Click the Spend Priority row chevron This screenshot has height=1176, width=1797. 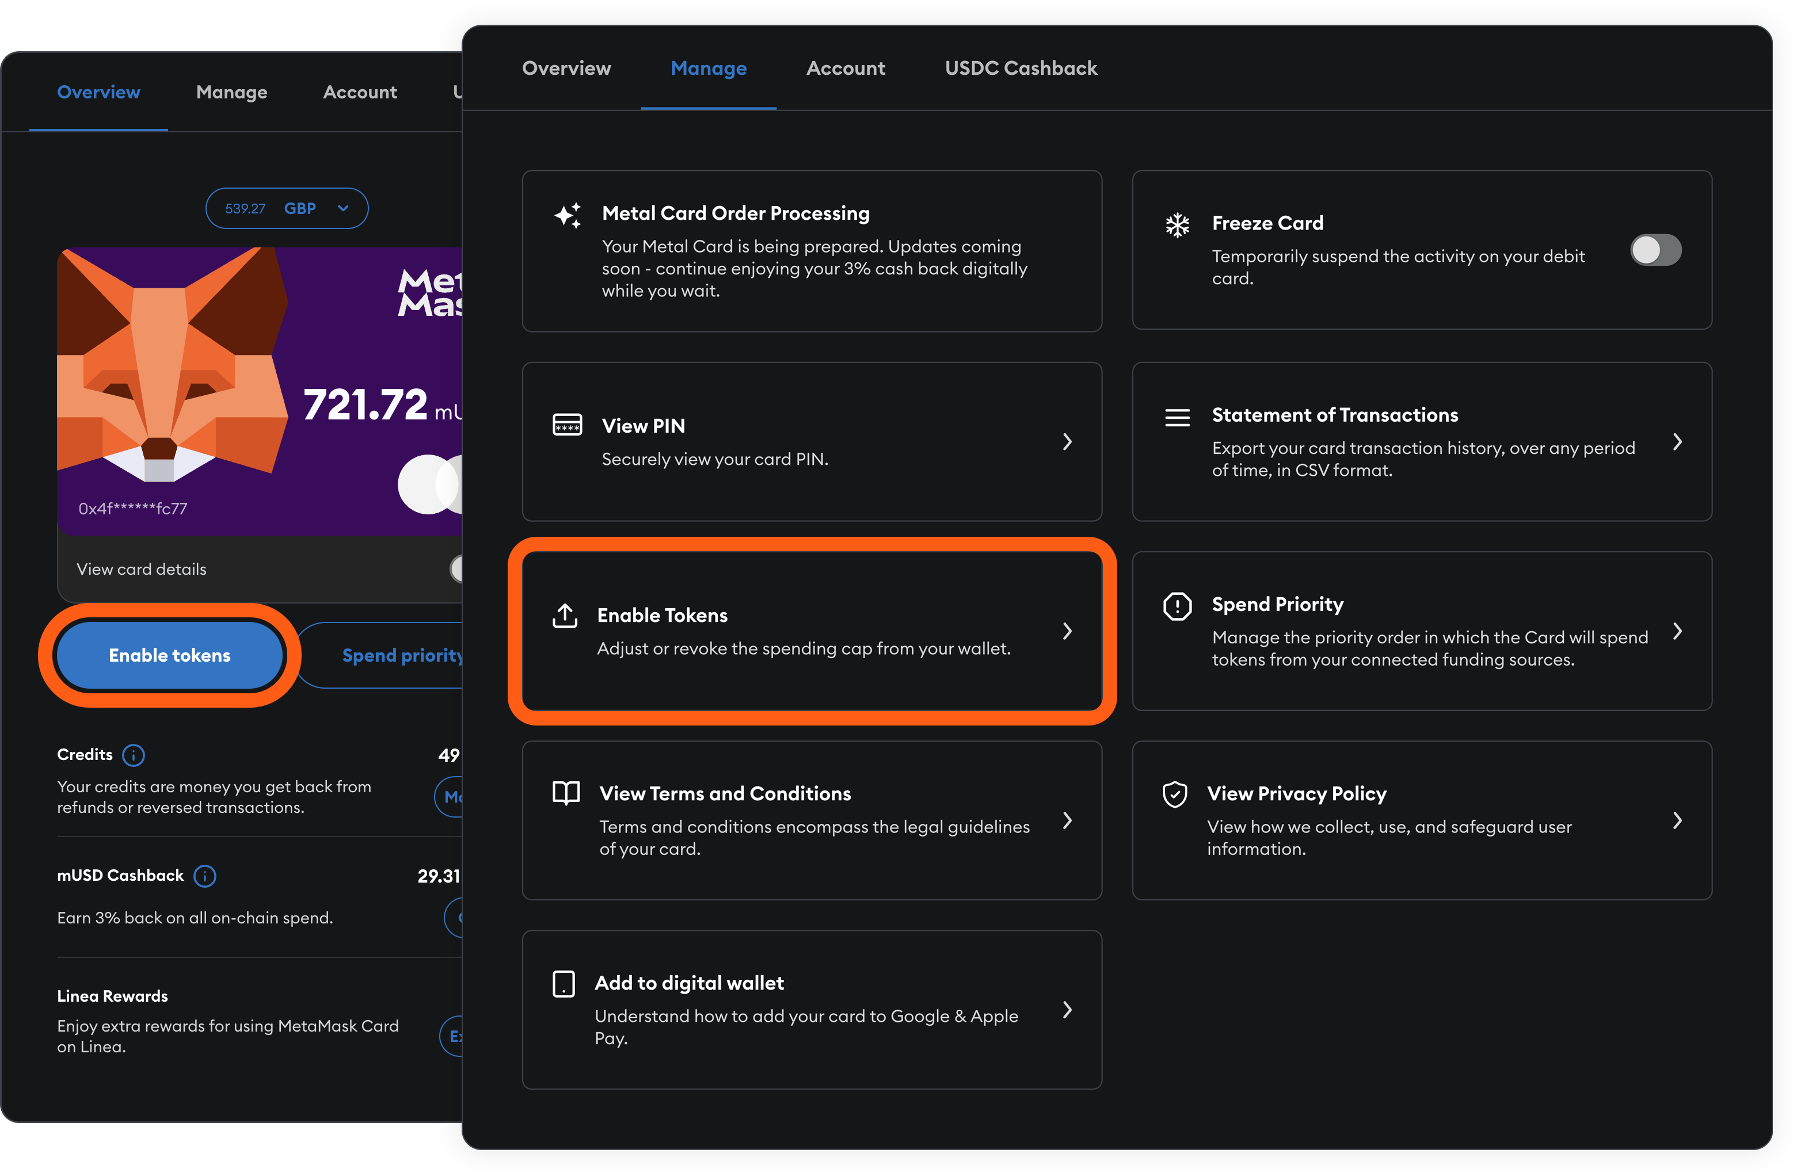coord(1677,631)
